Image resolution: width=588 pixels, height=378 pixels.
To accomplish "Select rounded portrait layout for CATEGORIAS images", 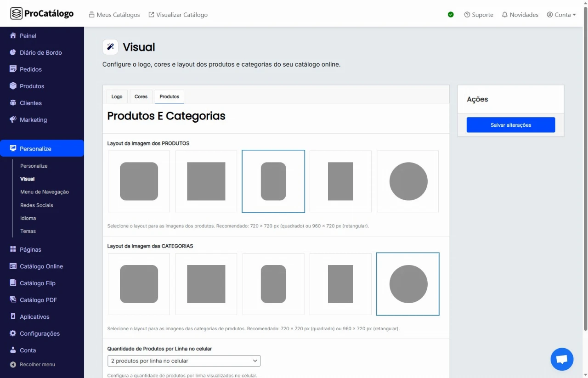I will pos(273,284).
